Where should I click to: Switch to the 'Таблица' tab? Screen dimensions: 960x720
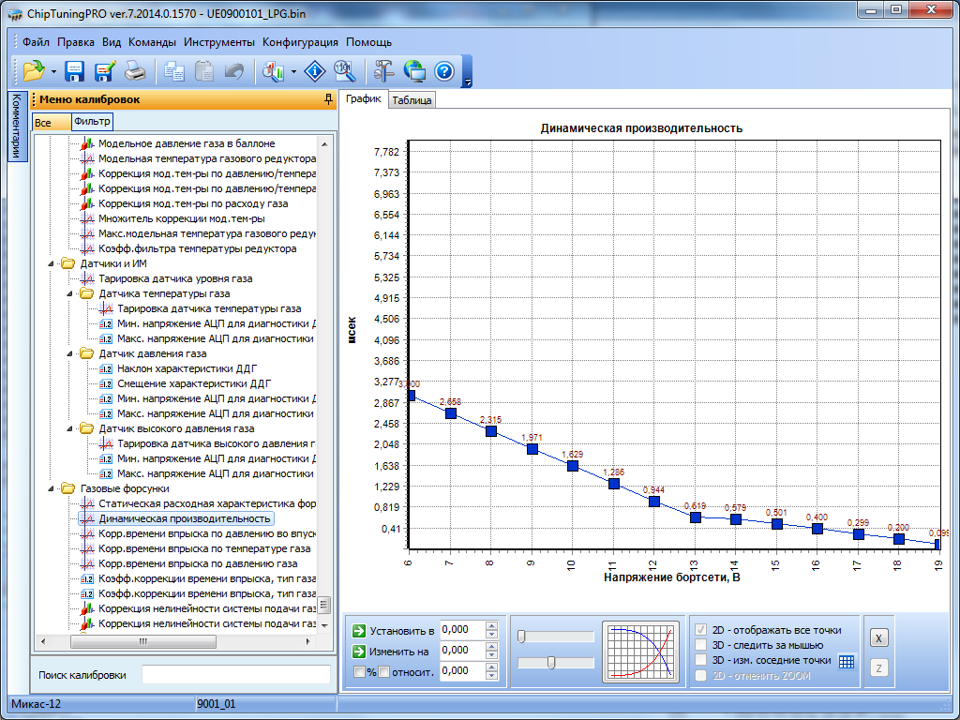(412, 100)
